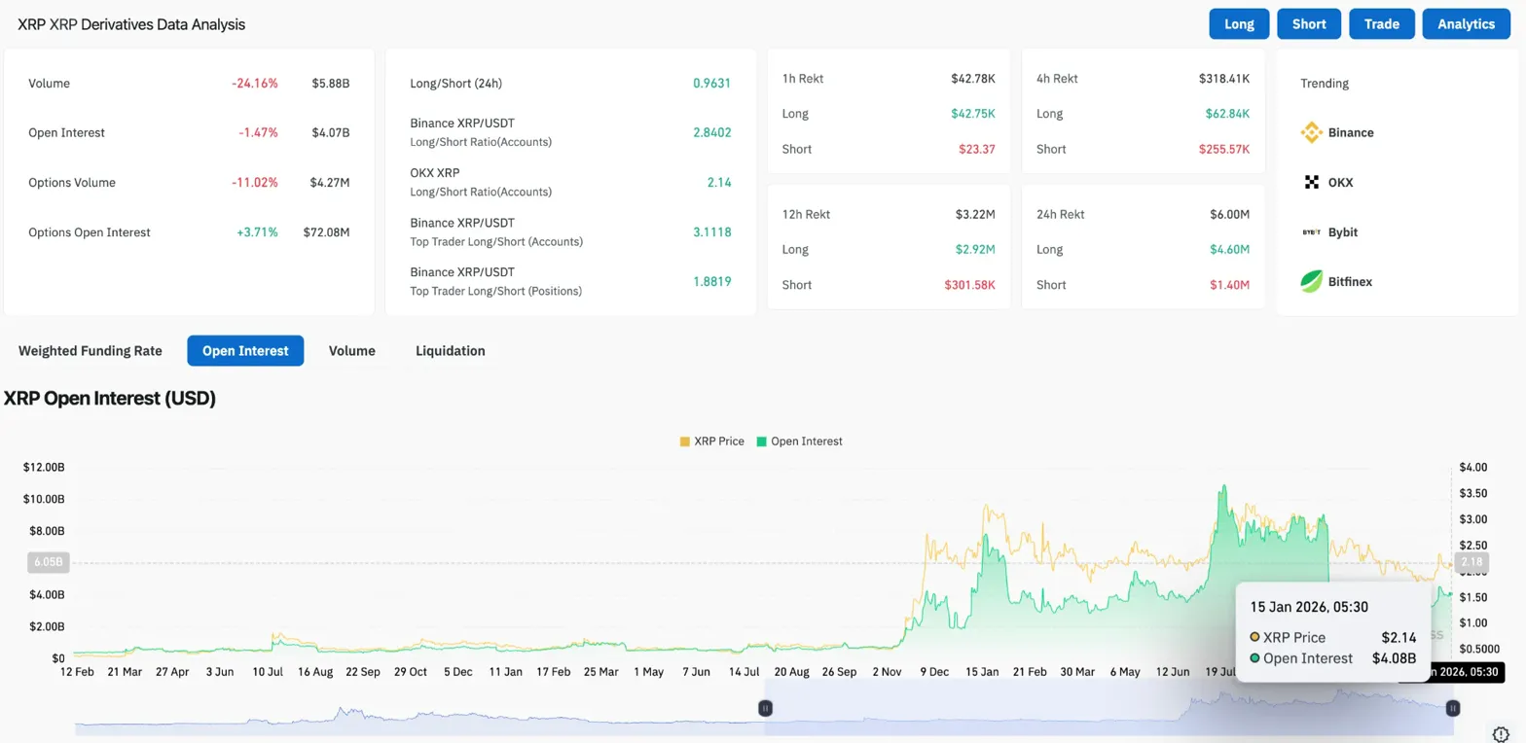The height and width of the screenshot is (743, 1526).
Task: Toggle the XRP Price legend series
Action: (x=711, y=442)
